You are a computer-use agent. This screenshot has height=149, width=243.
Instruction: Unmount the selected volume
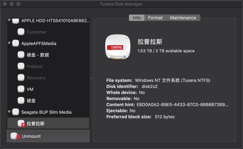tap(48, 136)
